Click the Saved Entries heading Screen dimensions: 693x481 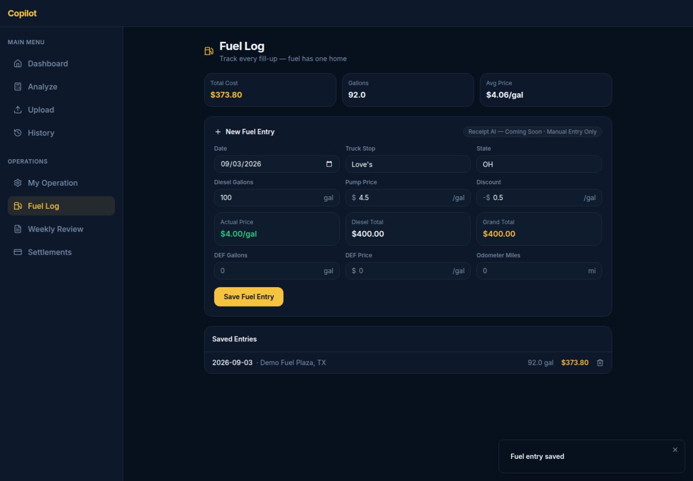(235, 339)
